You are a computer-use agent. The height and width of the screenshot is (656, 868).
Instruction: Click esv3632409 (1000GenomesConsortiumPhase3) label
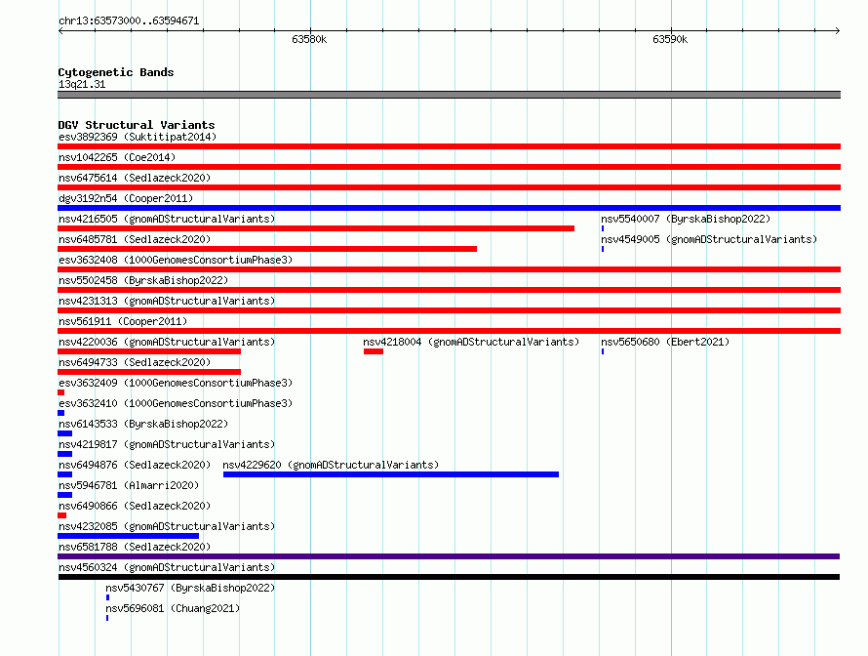pos(176,383)
